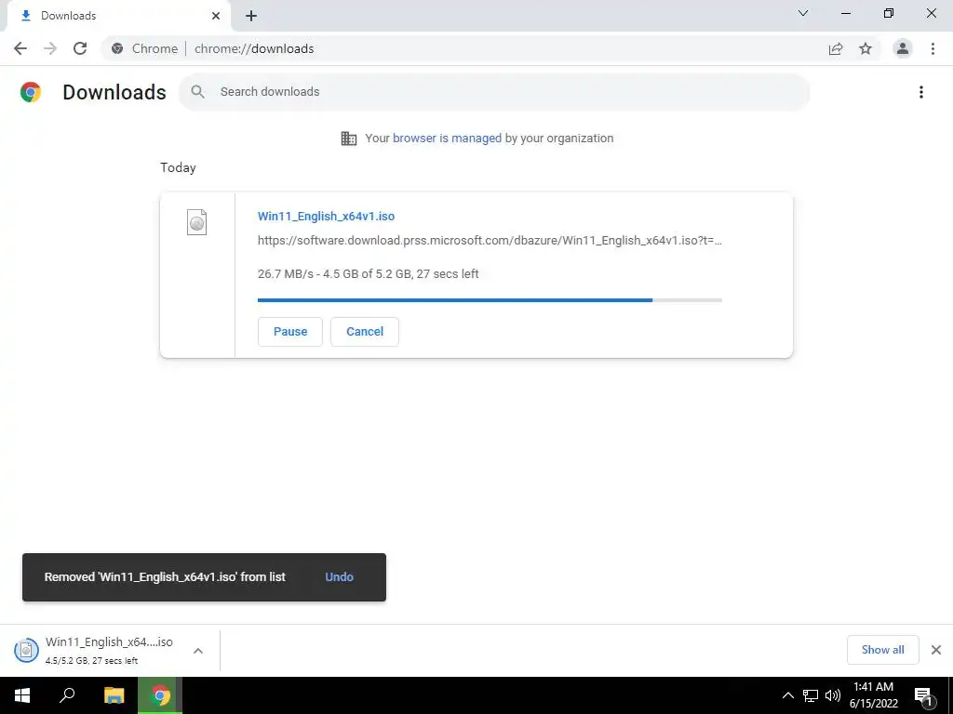Click the forward navigation arrow
953x714 pixels.
click(x=50, y=48)
